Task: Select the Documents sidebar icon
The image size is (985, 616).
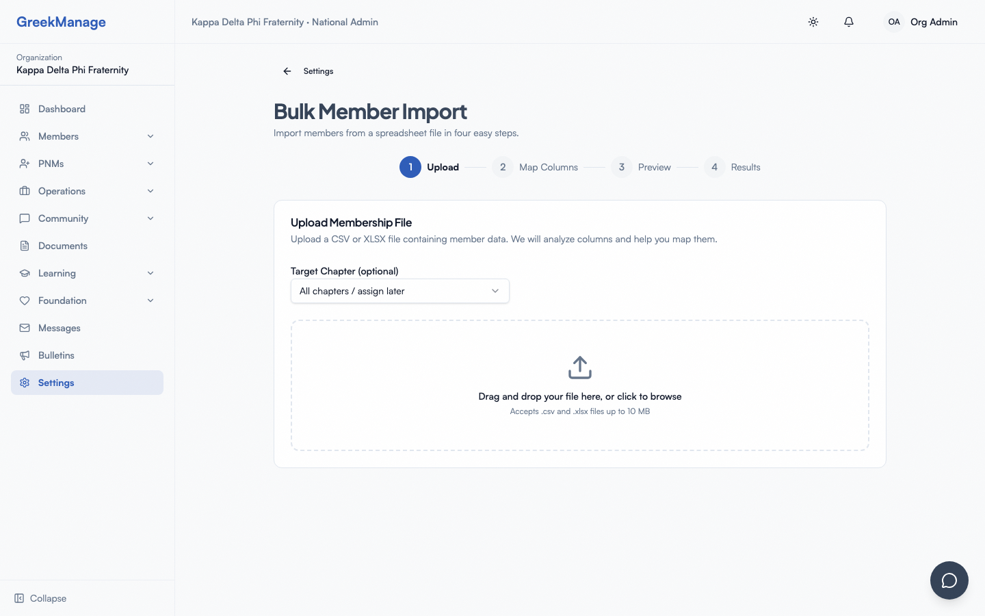Action: (25, 246)
